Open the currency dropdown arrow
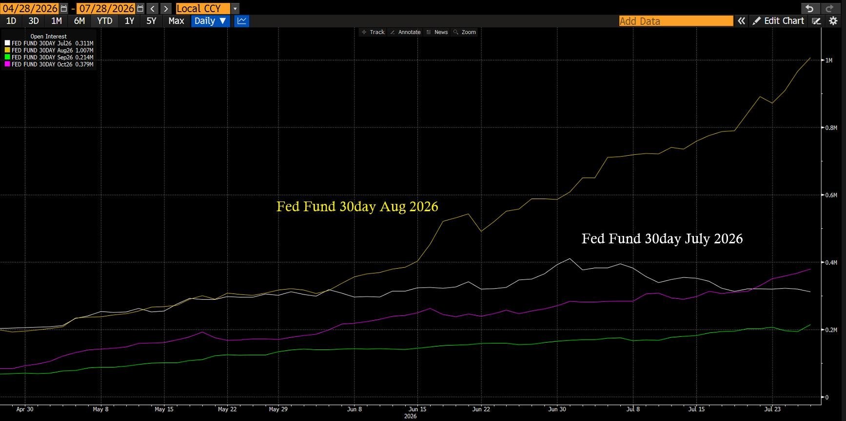Screen dimensions: 846x421 [235, 9]
